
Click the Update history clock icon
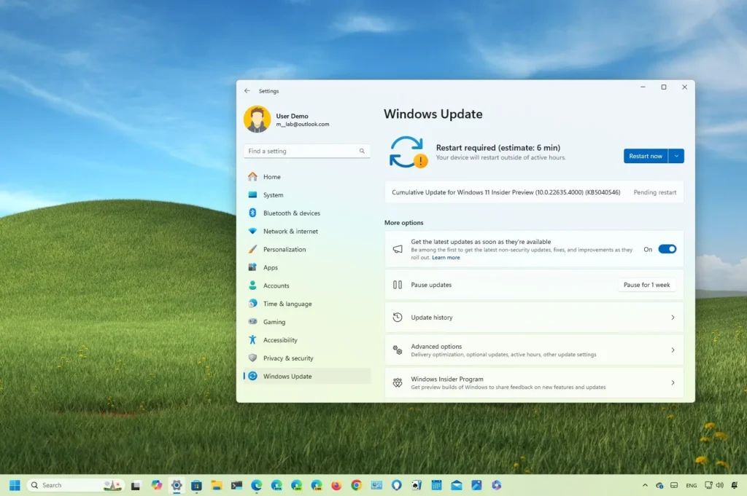[398, 318]
